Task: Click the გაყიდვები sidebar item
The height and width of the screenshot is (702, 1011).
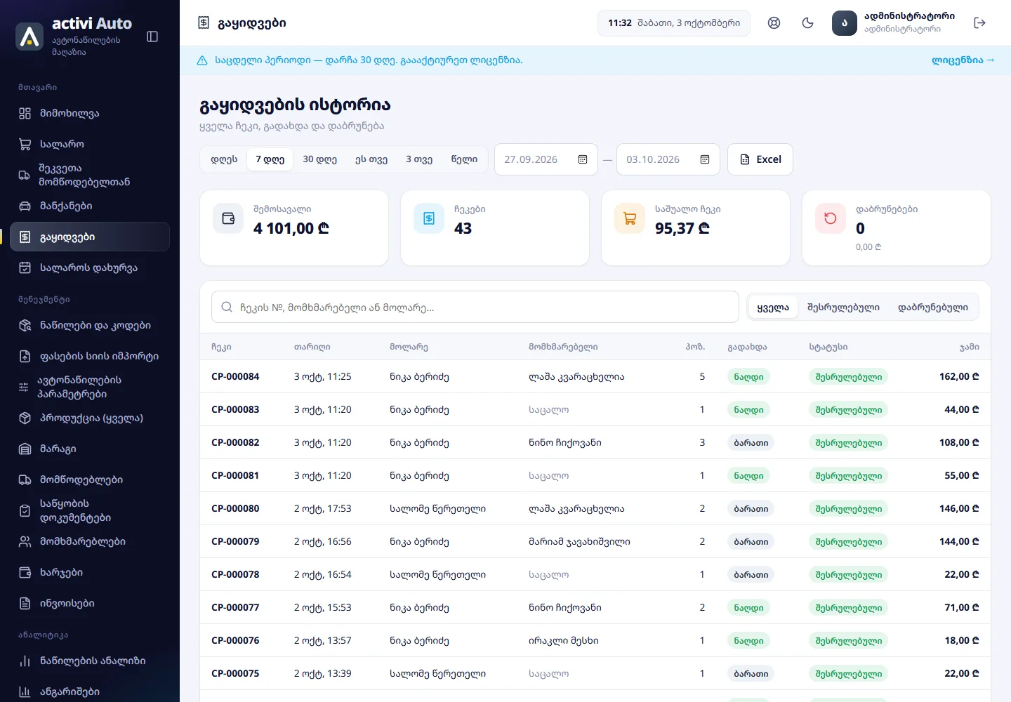Action: pyautogui.click(x=90, y=237)
